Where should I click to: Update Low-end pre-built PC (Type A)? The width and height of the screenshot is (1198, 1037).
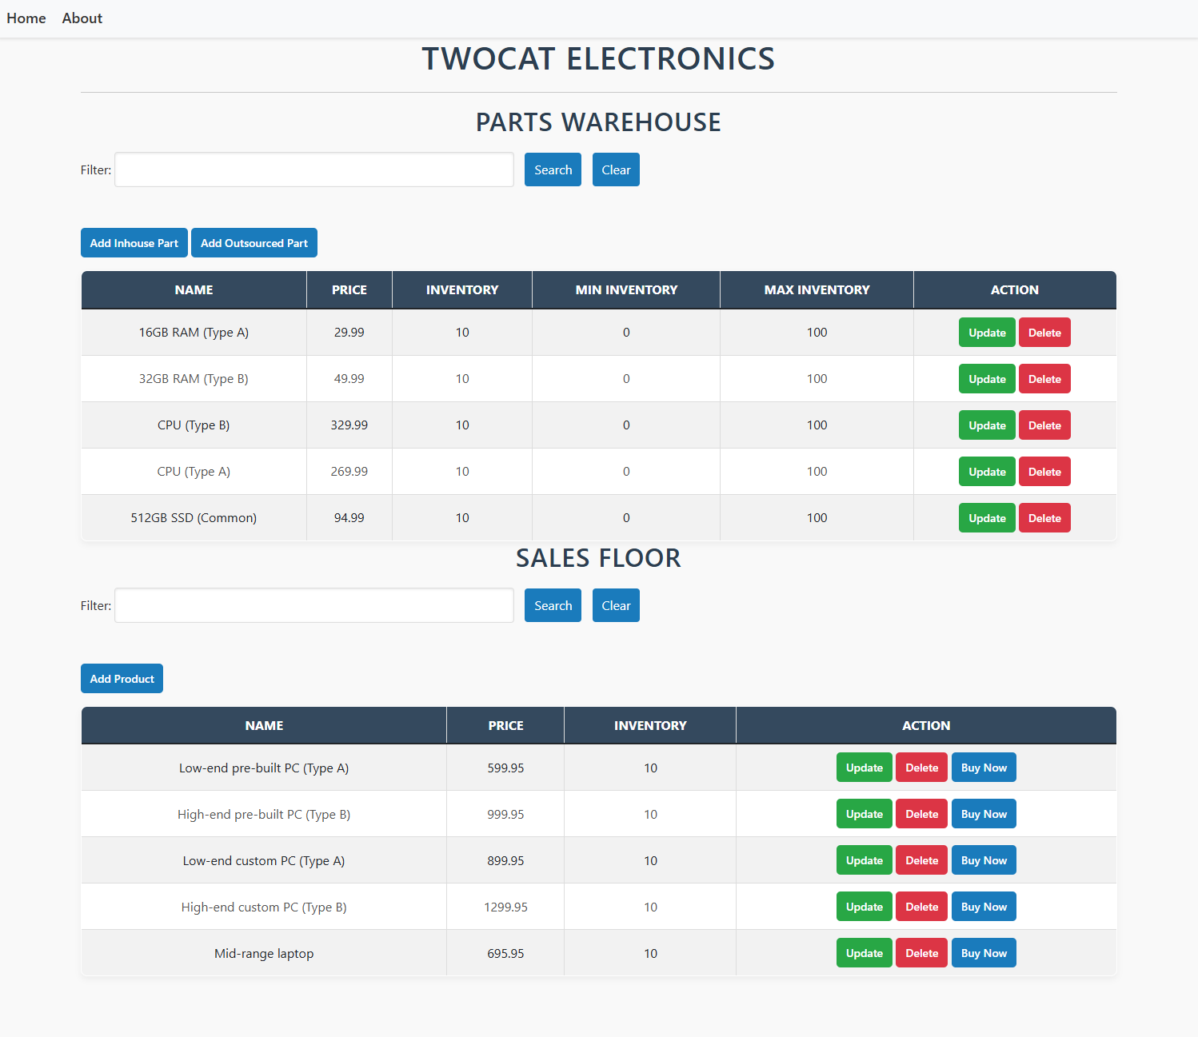(x=865, y=768)
